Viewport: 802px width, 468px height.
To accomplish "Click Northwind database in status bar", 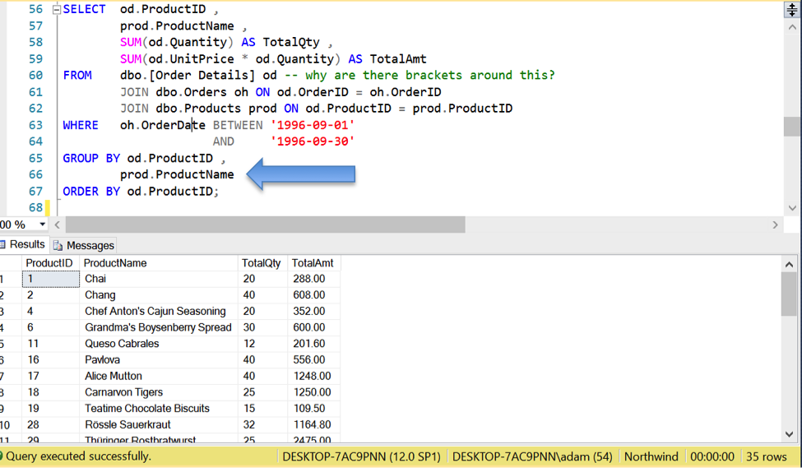I will 651,456.
